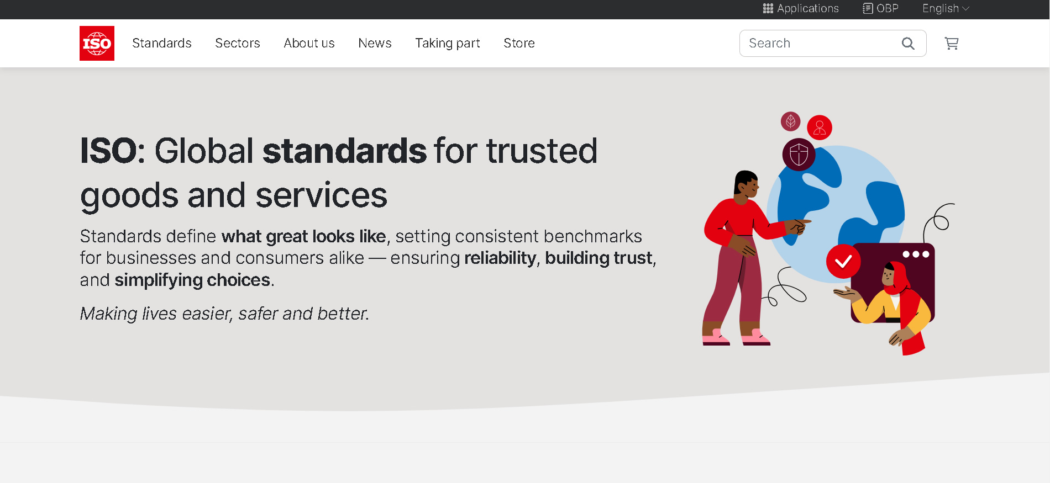The height and width of the screenshot is (483, 1050).
Task: Click the red person badge in illustration
Action: 820,128
